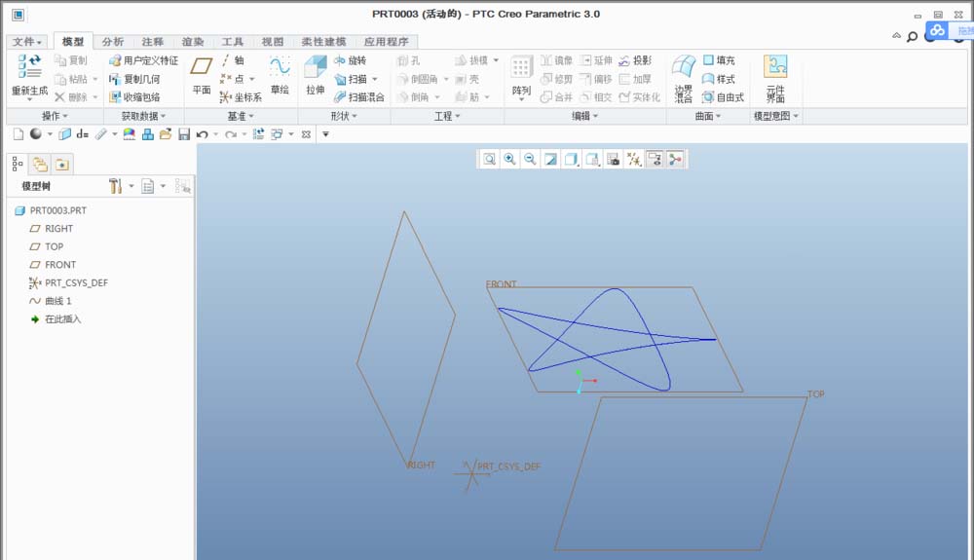Select the folder browser tab icon
Screen dimensions: 974x560
coord(40,164)
